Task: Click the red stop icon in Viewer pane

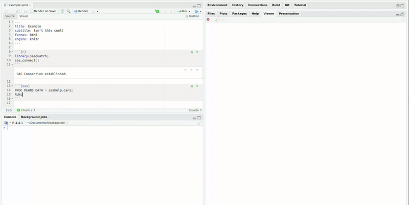Action: tap(208, 19)
